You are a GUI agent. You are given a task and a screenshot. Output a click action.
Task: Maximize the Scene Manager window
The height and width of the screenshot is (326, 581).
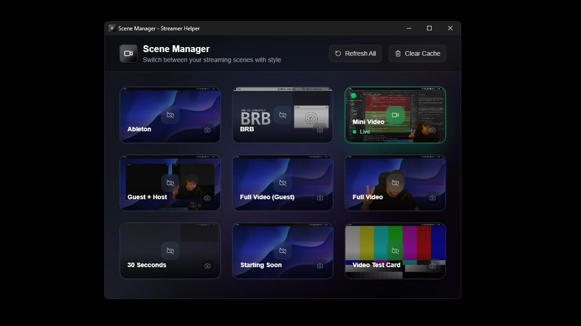click(x=429, y=28)
